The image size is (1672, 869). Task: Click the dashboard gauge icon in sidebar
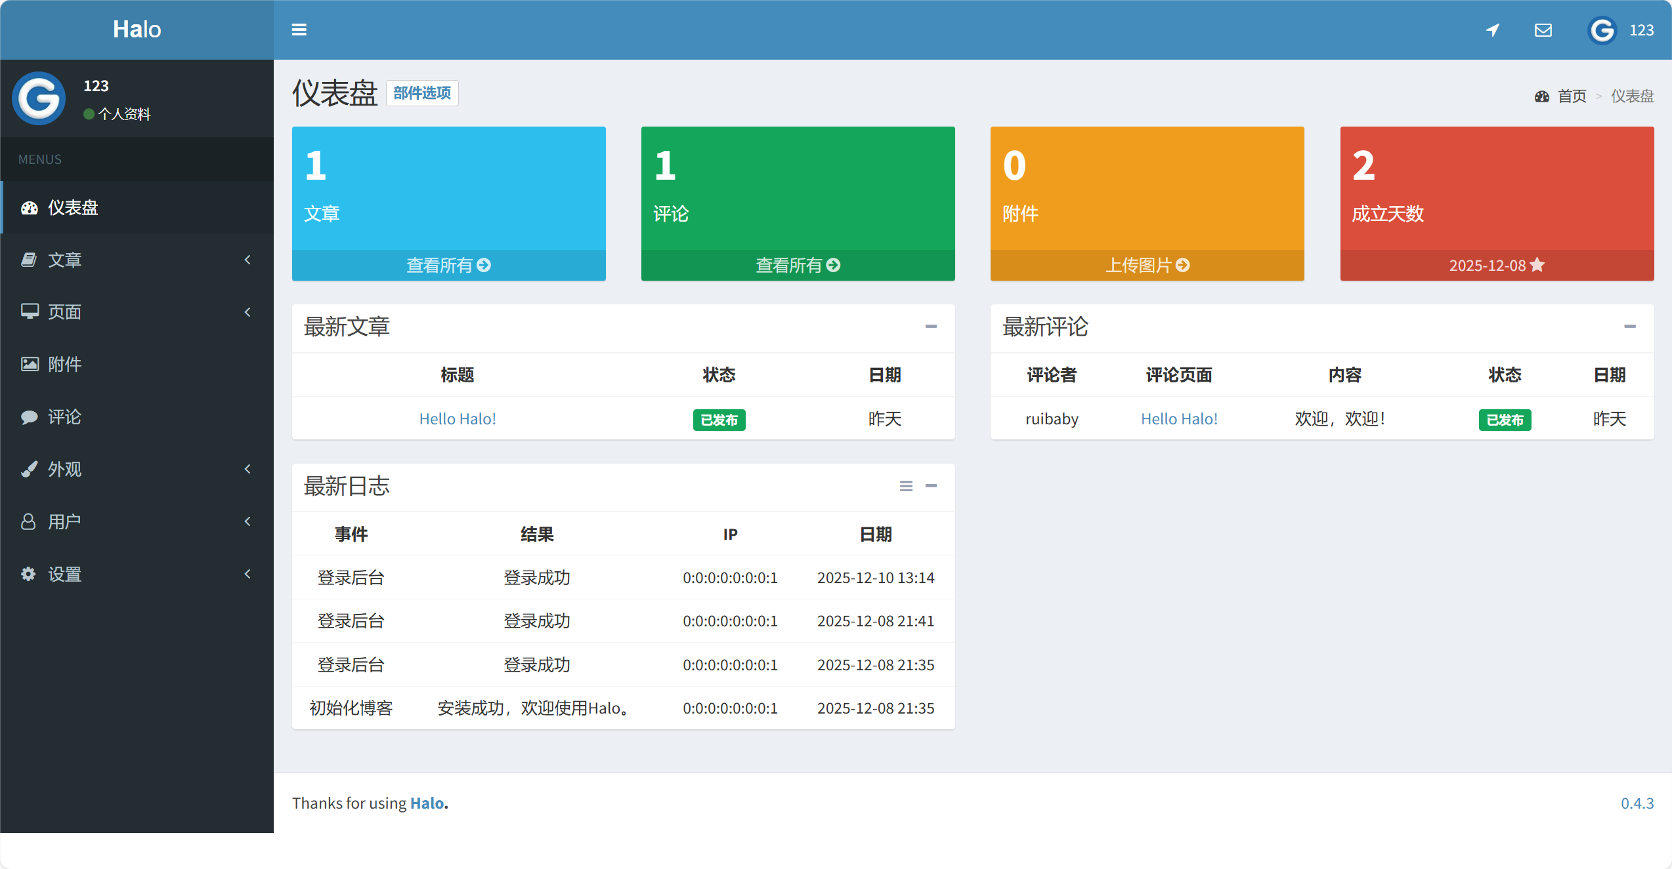pos(29,208)
